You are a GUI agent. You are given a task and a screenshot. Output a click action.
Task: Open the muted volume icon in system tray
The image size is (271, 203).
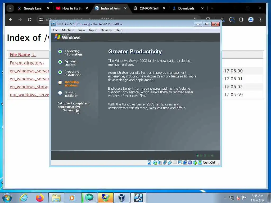238,198
